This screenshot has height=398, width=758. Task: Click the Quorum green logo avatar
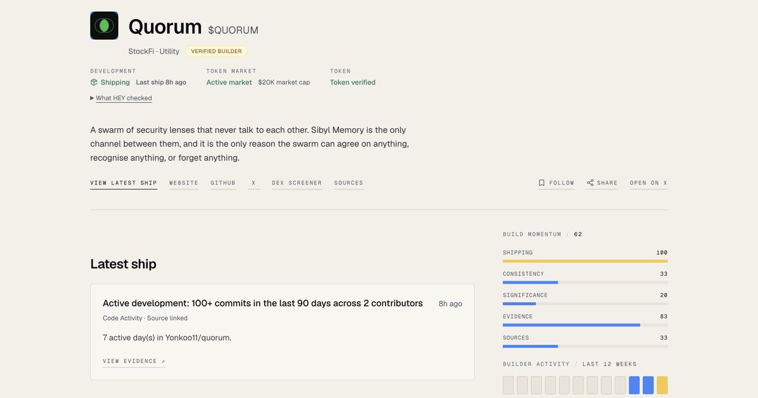pos(104,26)
